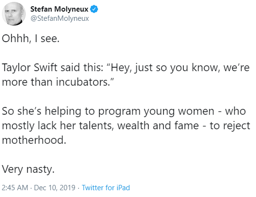Open Stefan Molyneux's profile avatar photo
256x197 pixels.
pyautogui.click(x=14, y=14)
